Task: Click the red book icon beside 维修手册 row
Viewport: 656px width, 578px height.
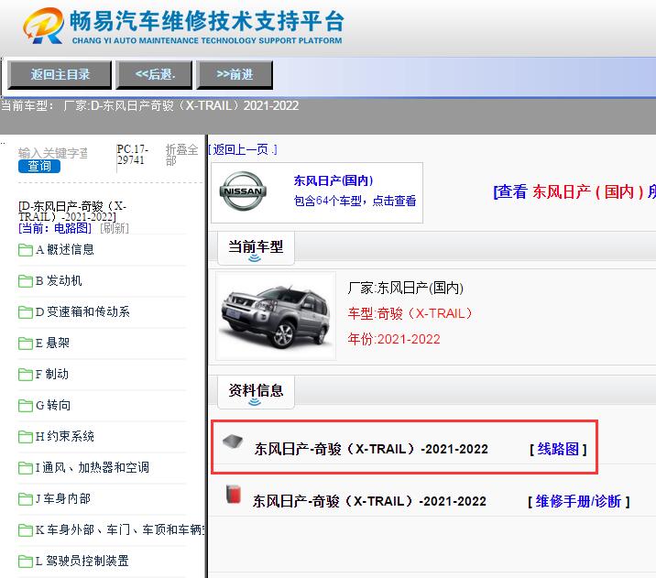Action: pyautogui.click(x=234, y=494)
